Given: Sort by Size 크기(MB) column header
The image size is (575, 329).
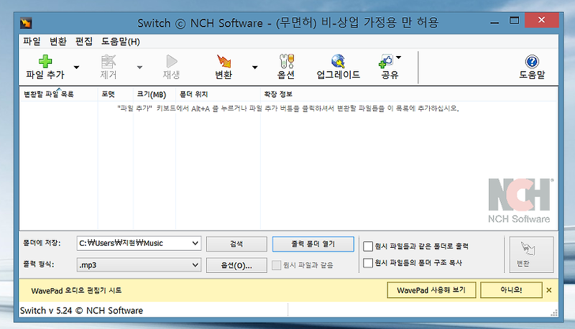Looking at the screenshot, I should [x=155, y=94].
